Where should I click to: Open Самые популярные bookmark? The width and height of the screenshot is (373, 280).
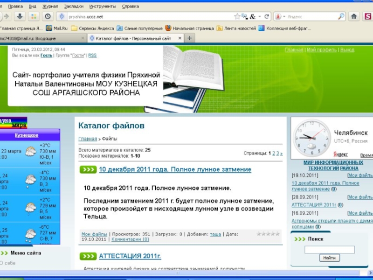tap(139, 28)
